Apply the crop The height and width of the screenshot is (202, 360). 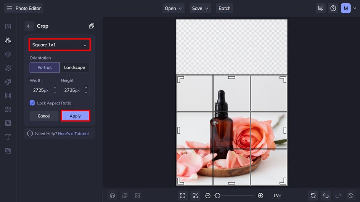(x=75, y=116)
